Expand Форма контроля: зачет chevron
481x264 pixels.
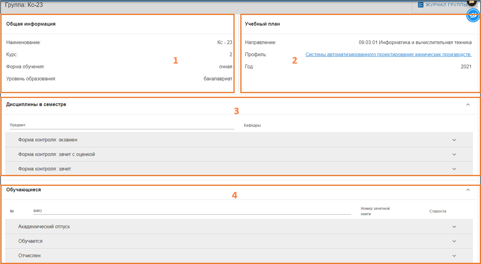pyautogui.click(x=454, y=169)
